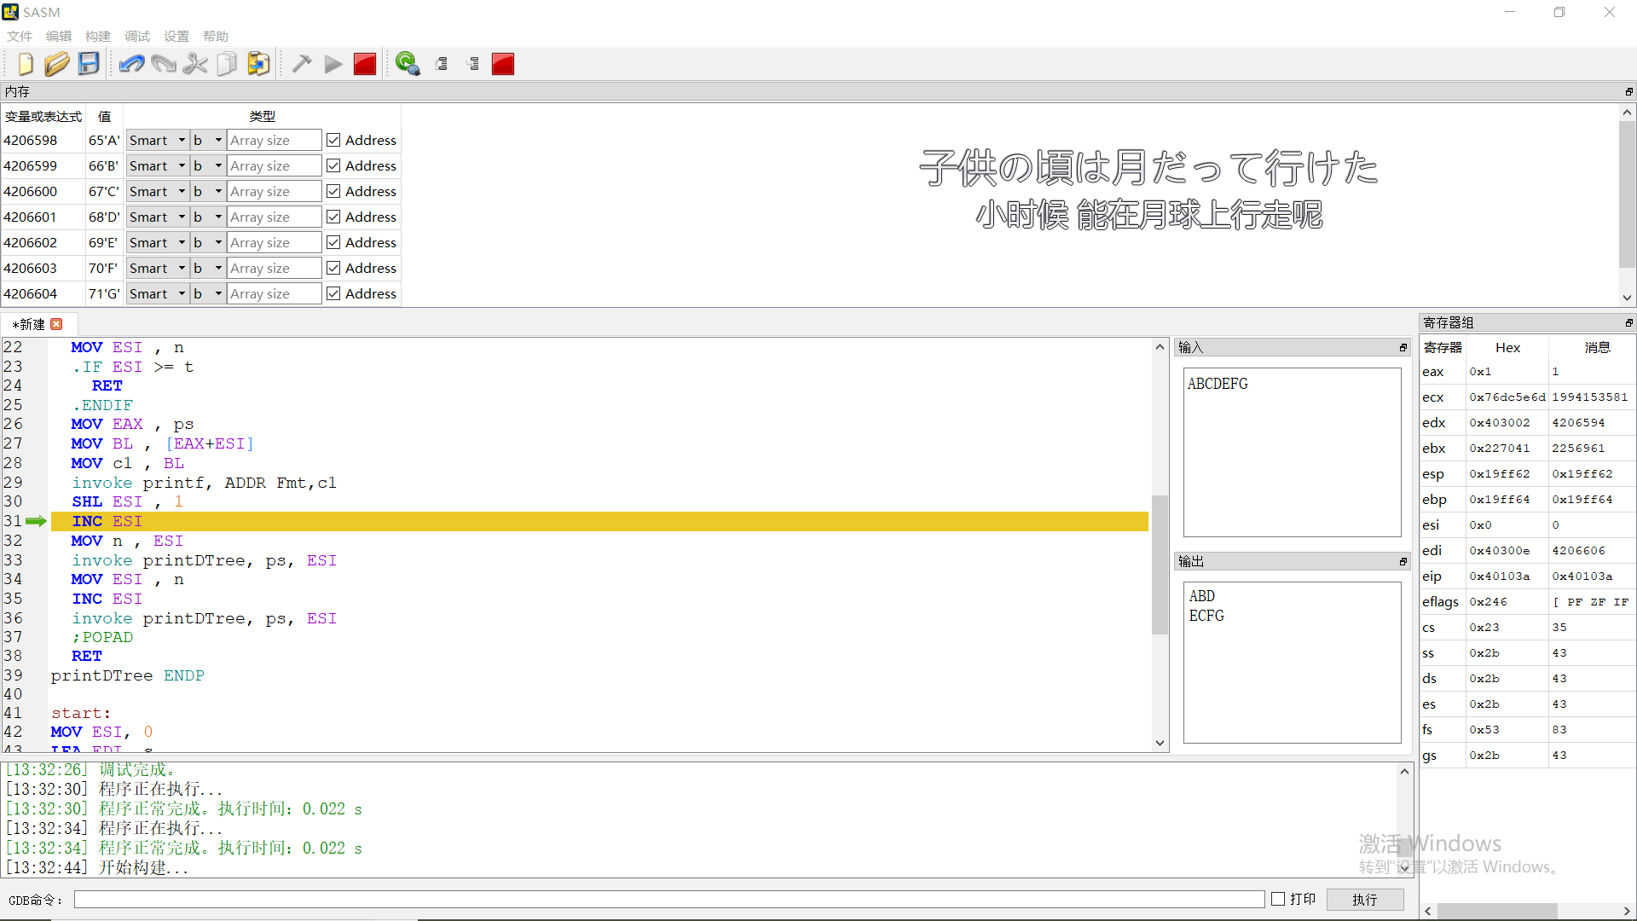The image size is (1637, 921).
Task: Close the 新建 editor tab
Action: click(x=57, y=324)
